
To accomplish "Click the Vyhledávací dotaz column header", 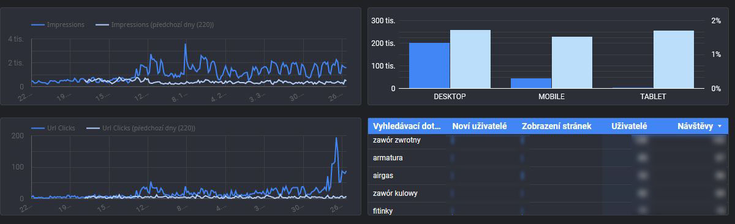I will 407,126.
